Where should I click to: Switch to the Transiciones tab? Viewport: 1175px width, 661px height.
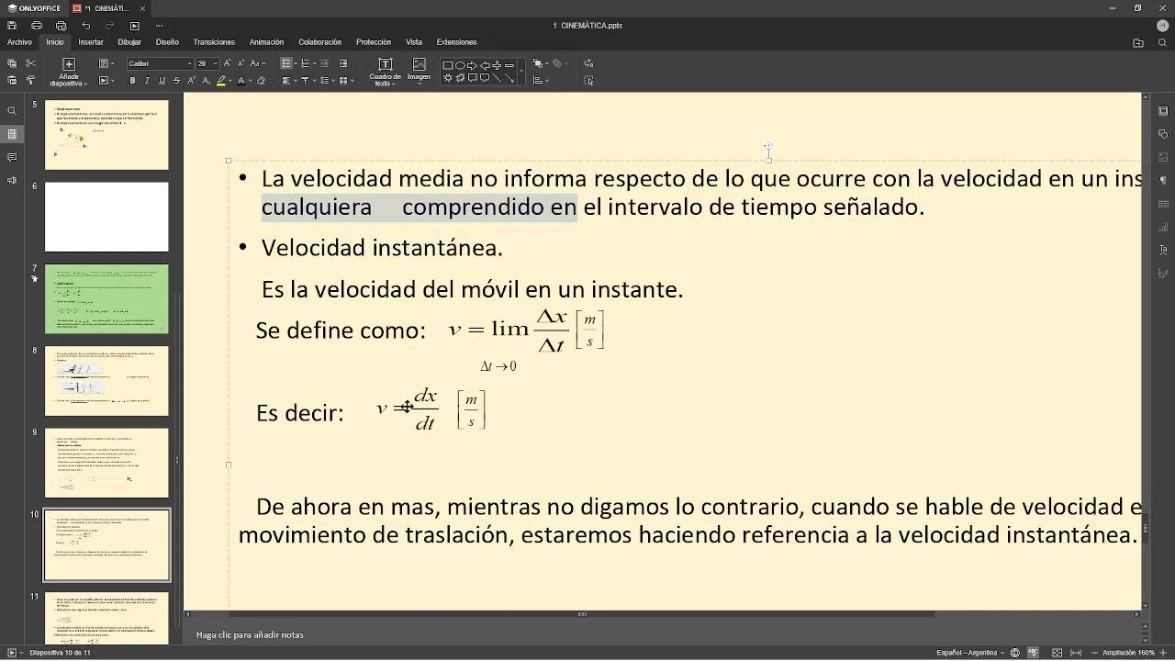[x=214, y=42]
